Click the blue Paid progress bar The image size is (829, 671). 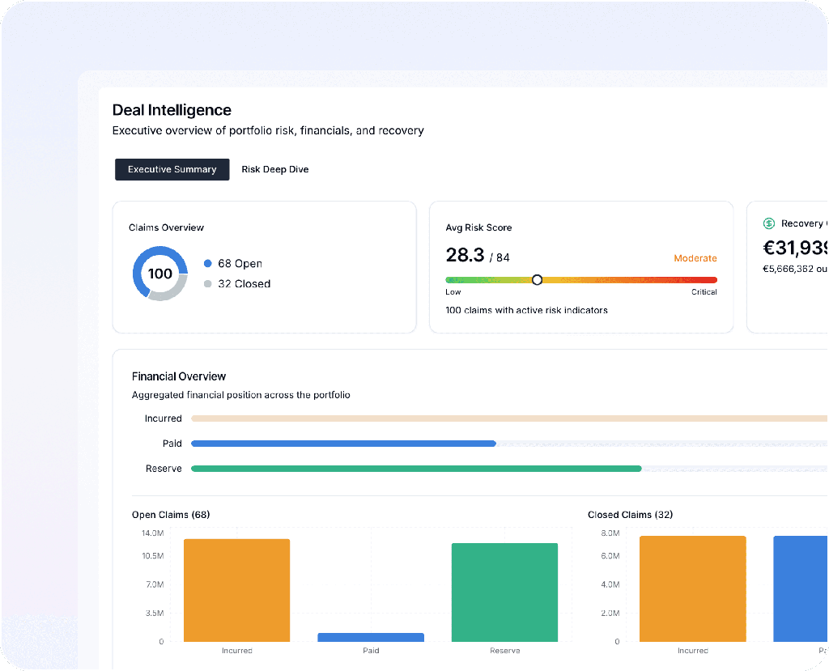coord(343,444)
